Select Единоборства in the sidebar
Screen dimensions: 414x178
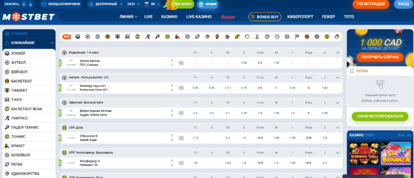pos(29,174)
